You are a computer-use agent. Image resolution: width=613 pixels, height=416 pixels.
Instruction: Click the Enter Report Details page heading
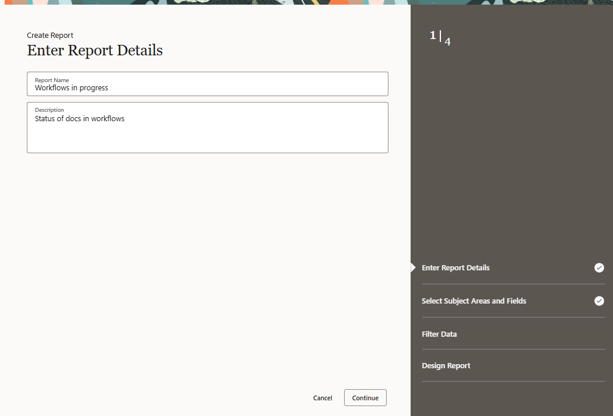94,51
